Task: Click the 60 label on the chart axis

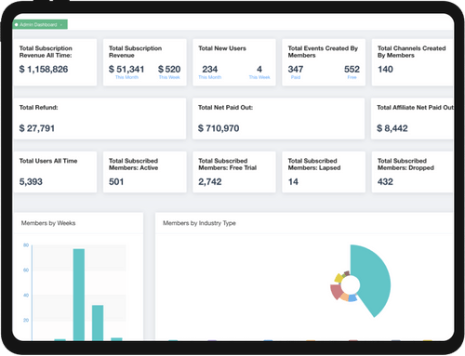Action: [26, 270]
